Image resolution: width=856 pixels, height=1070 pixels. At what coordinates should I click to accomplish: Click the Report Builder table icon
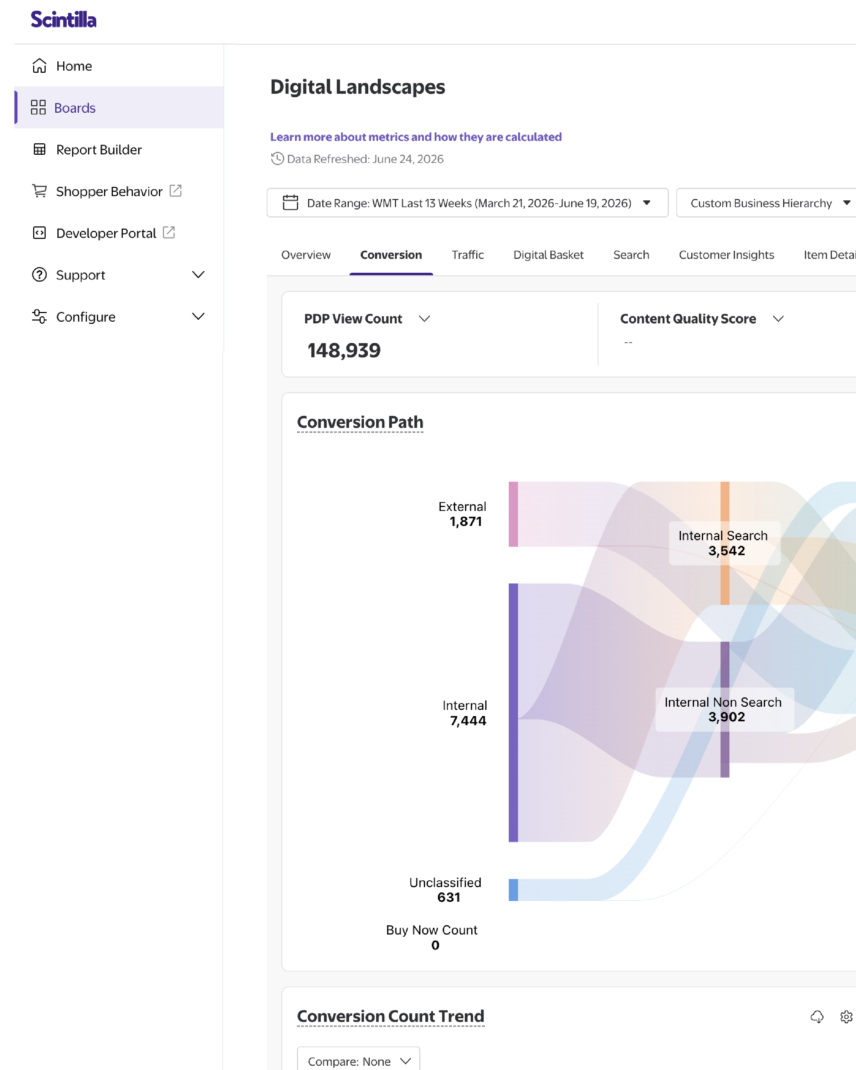pos(39,149)
